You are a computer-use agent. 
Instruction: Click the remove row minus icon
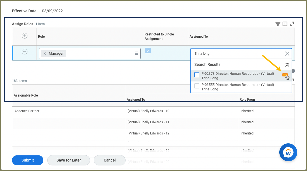click(25, 52)
